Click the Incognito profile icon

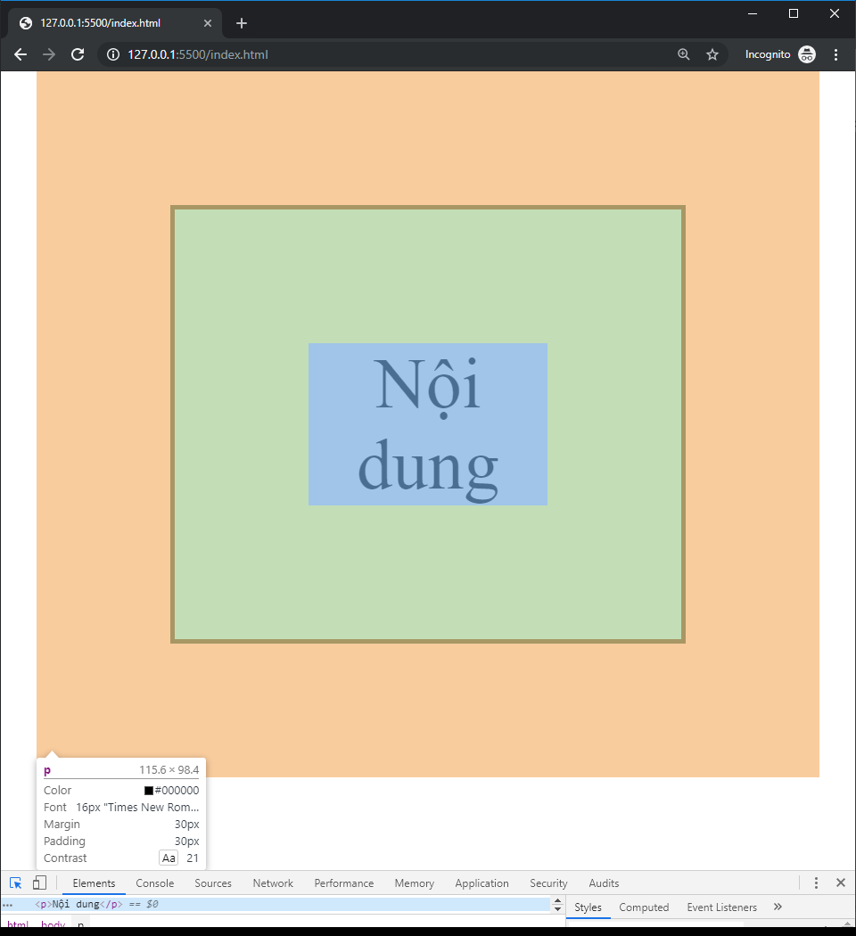(807, 54)
